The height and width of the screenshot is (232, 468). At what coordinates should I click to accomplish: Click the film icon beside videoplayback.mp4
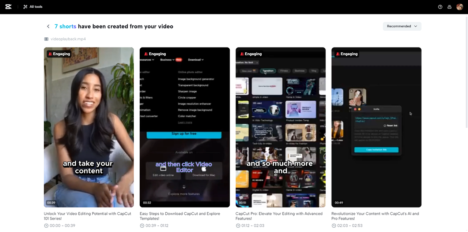tap(46, 39)
